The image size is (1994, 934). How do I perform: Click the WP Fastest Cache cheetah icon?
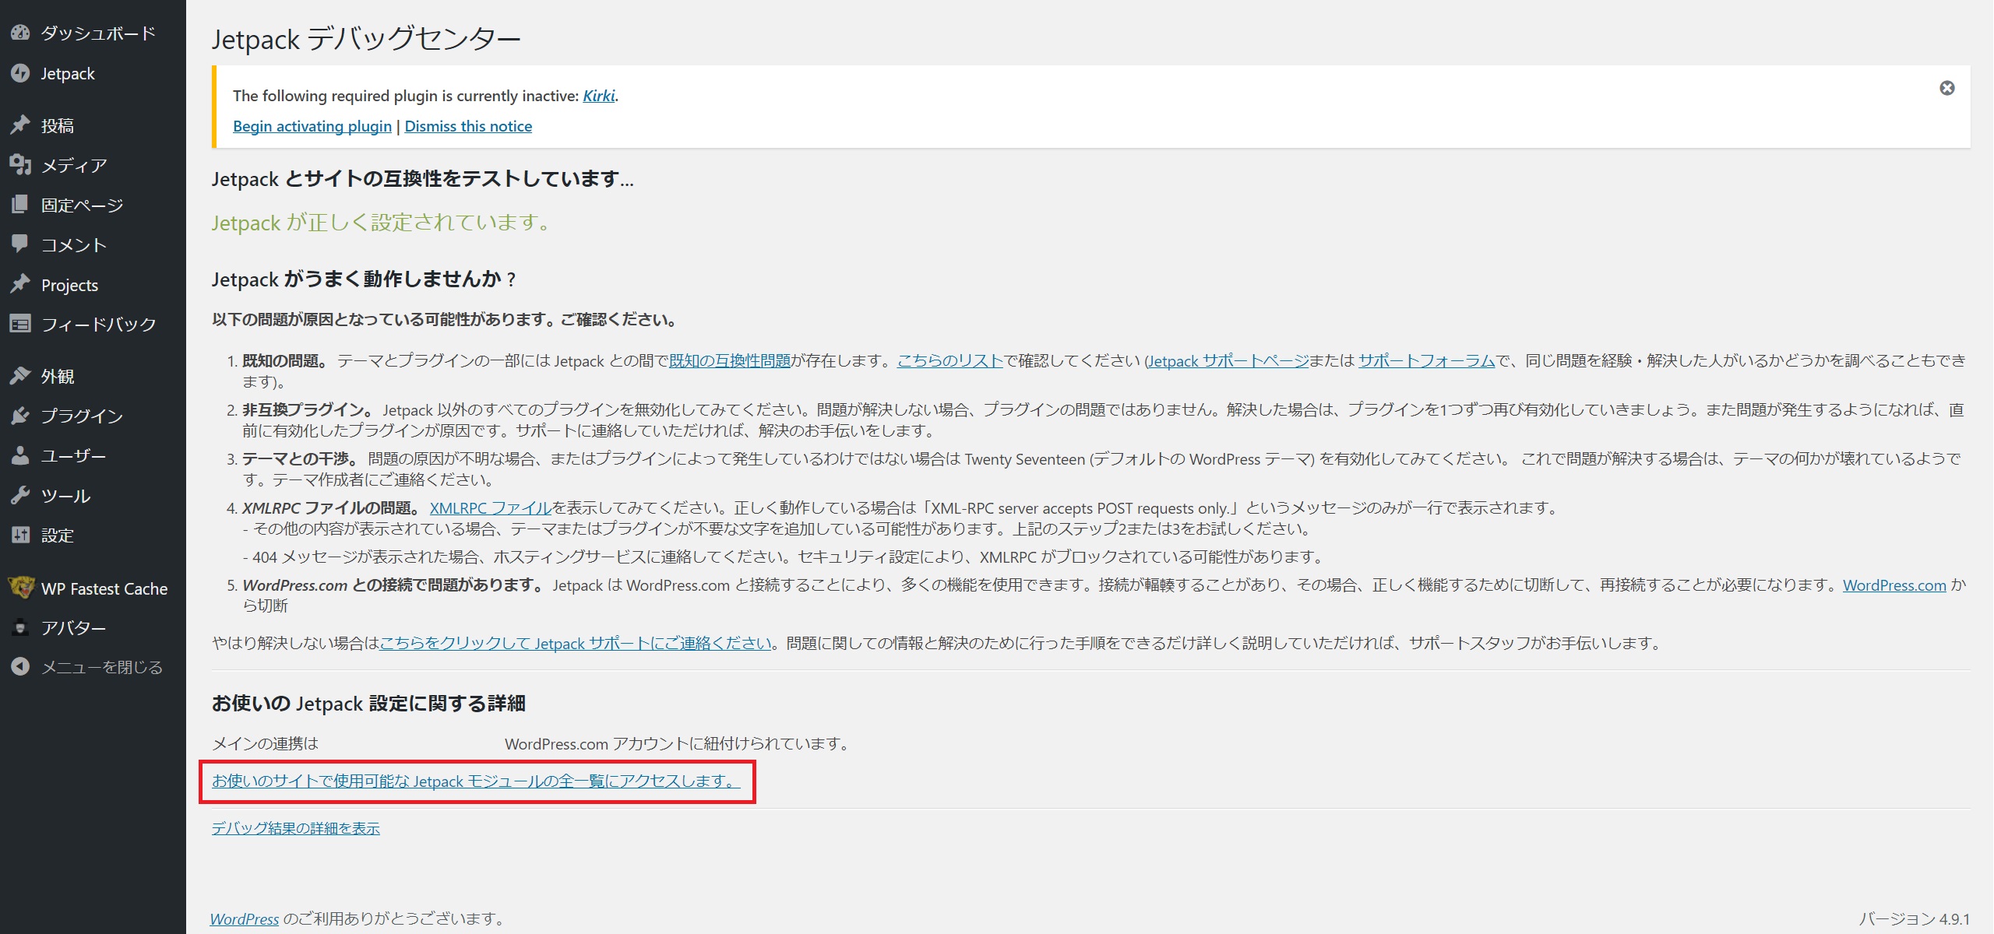pos(21,588)
